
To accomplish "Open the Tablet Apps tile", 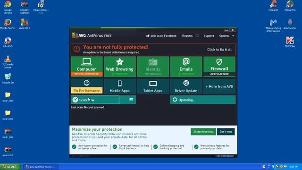I will tap(153, 86).
